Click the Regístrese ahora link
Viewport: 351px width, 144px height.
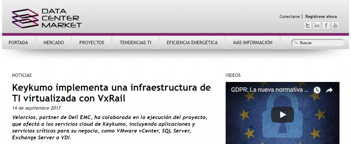coord(321,16)
